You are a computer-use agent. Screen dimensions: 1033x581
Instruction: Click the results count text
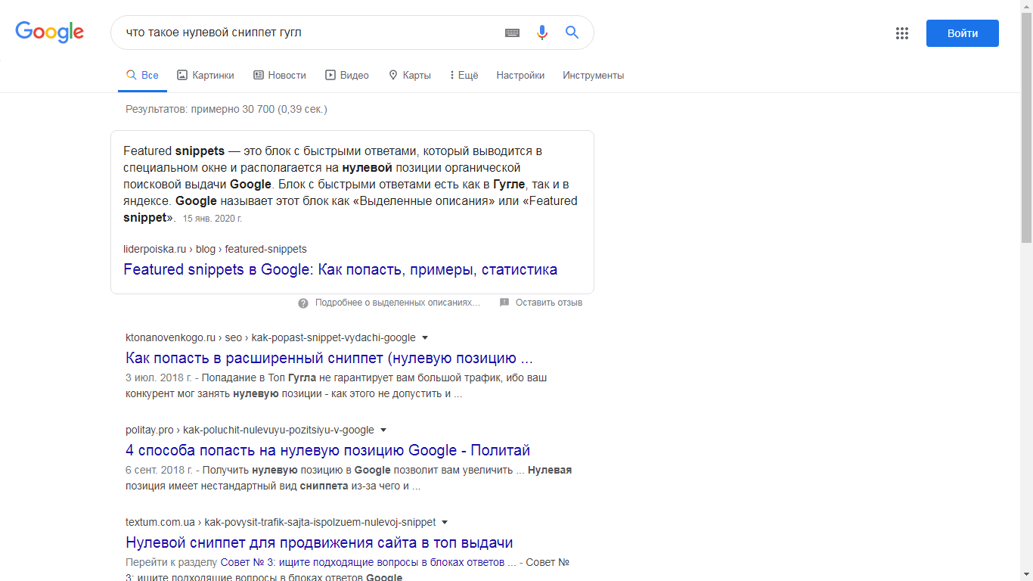(x=226, y=109)
